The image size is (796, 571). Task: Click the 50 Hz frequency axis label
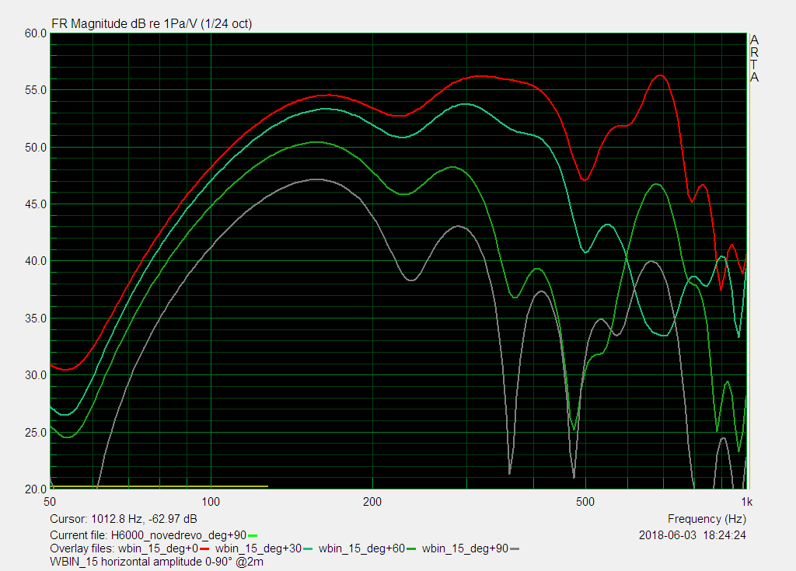pyautogui.click(x=50, y=503)
